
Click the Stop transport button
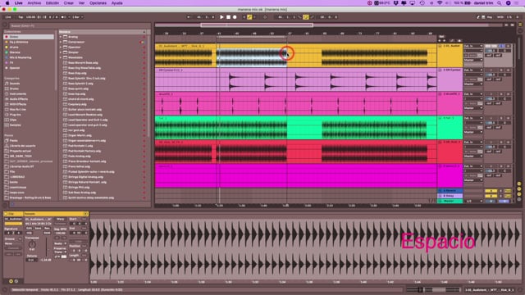(x=228, y=17)
